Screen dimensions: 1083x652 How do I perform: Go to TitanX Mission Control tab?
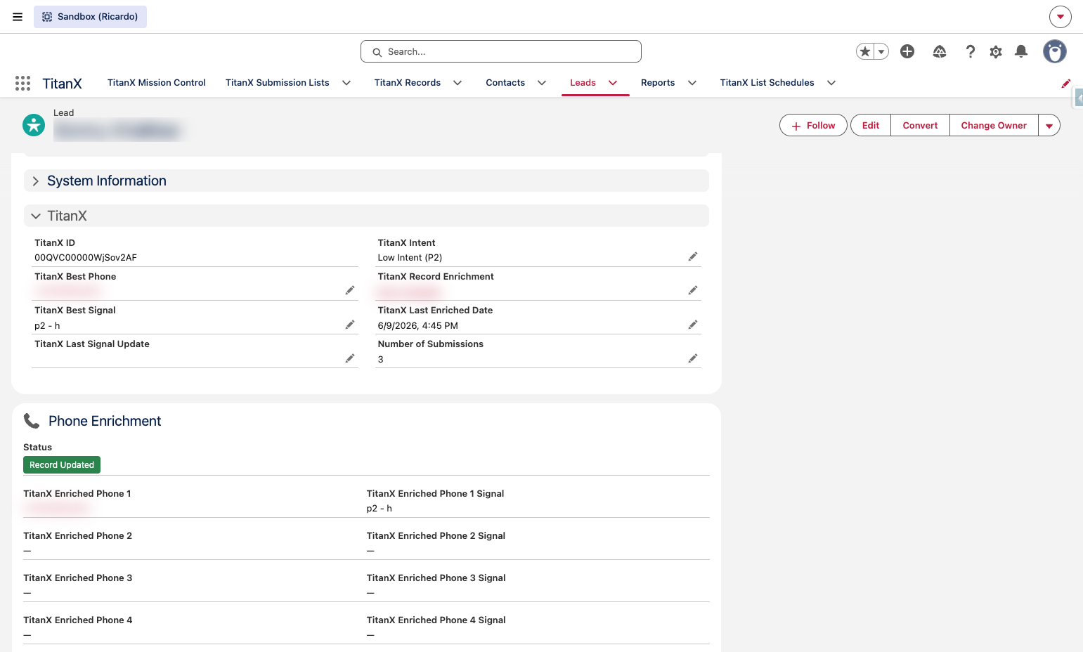pyautogui.click(x=157, y=83)
